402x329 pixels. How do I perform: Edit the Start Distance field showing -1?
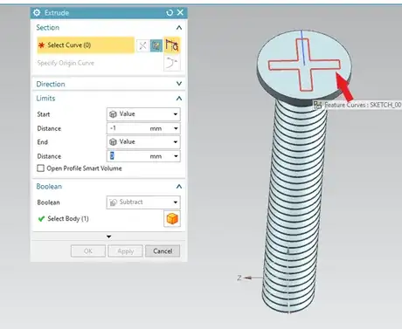[x=128, y=128]
